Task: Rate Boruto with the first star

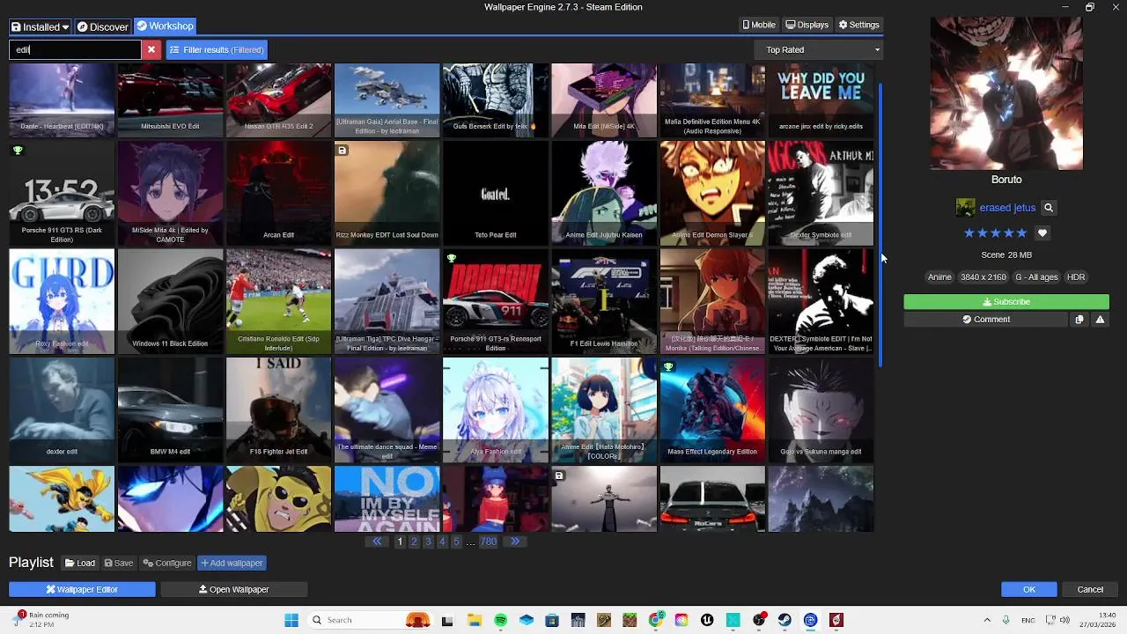Action: (969, 233)
